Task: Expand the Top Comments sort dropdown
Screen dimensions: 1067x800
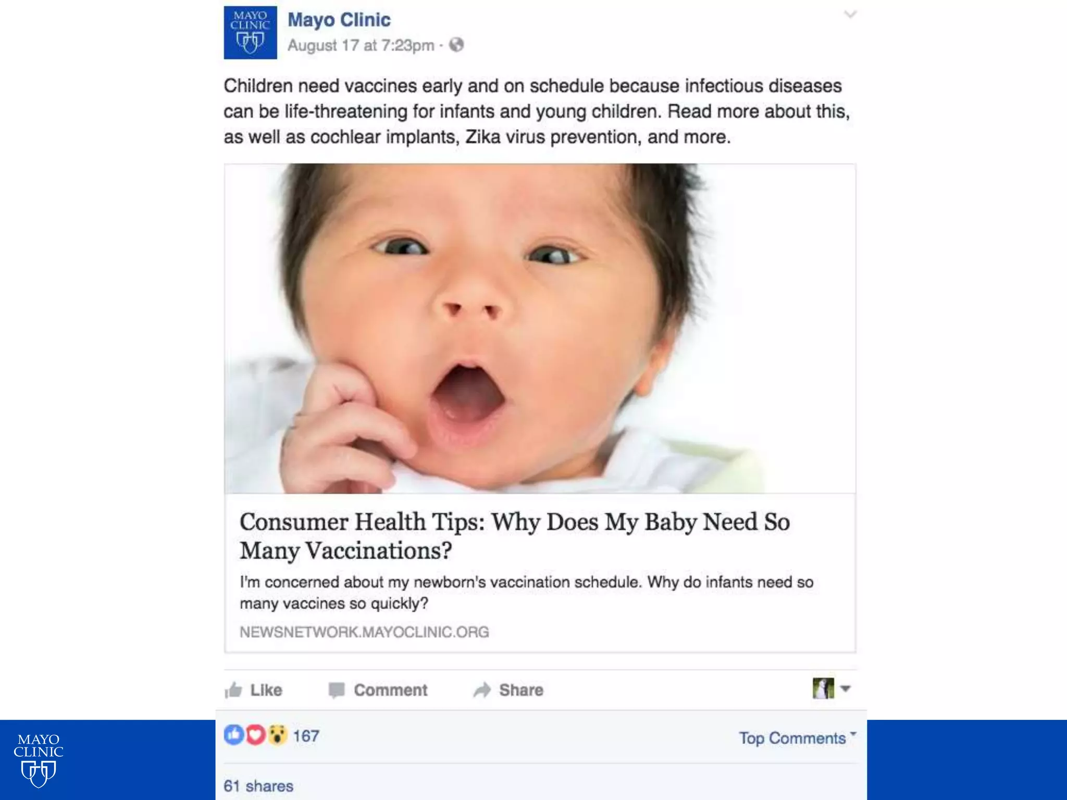Action: point(798,738)
